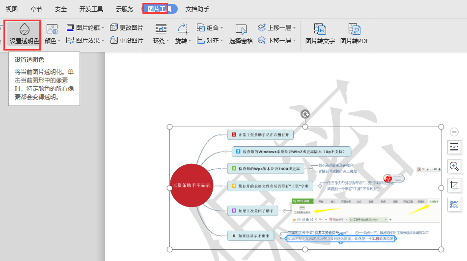The image size is (467, 261).
Task: Switch to the 开发工具 tab
Action: tap(91, 9)
